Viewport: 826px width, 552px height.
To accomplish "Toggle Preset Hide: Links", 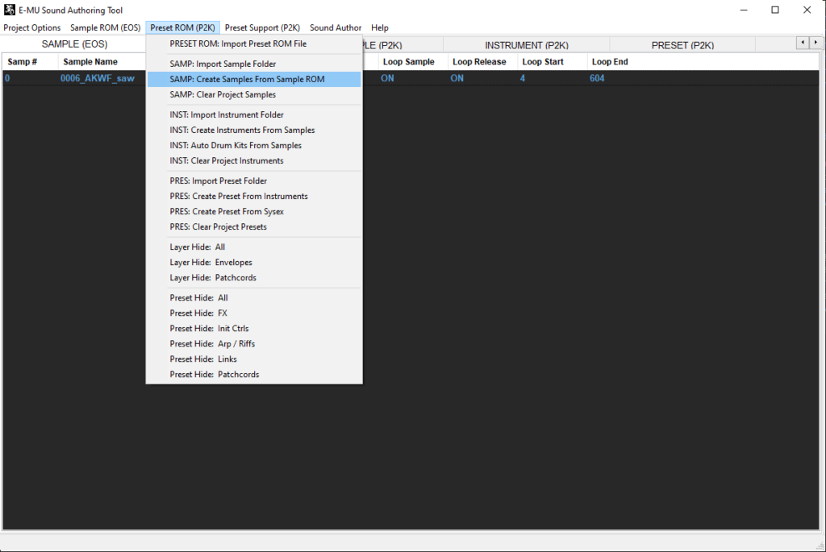I will coord(254,359).
